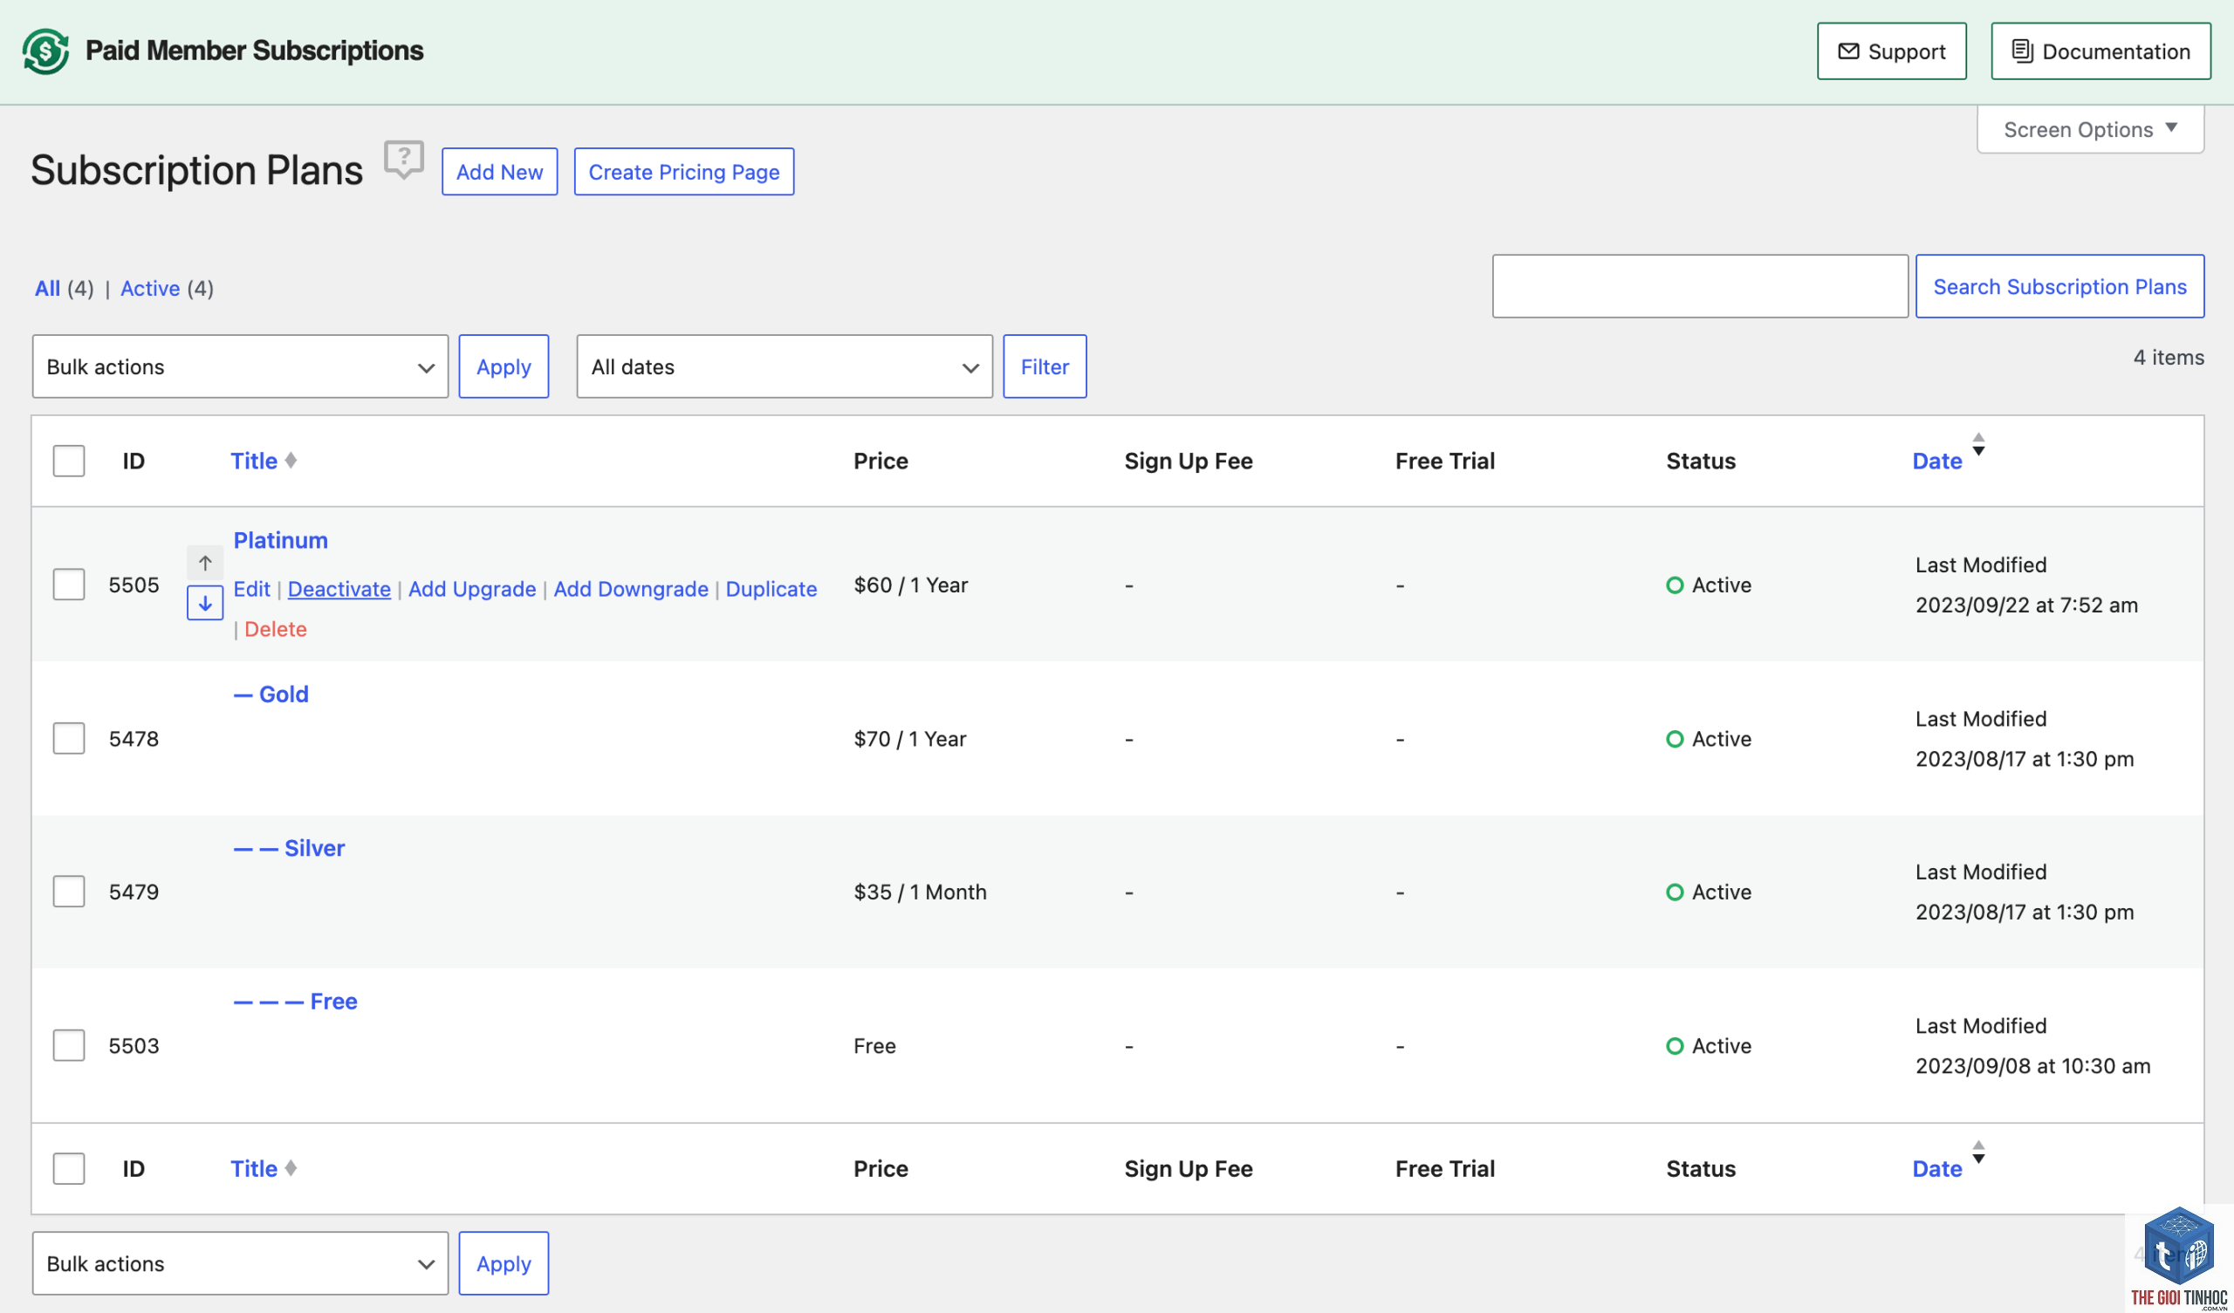2234x1313 pixels.
Task: Select the Gold plan 5478 checkbox
Action: pyautogui.click(x=68, y=737)
